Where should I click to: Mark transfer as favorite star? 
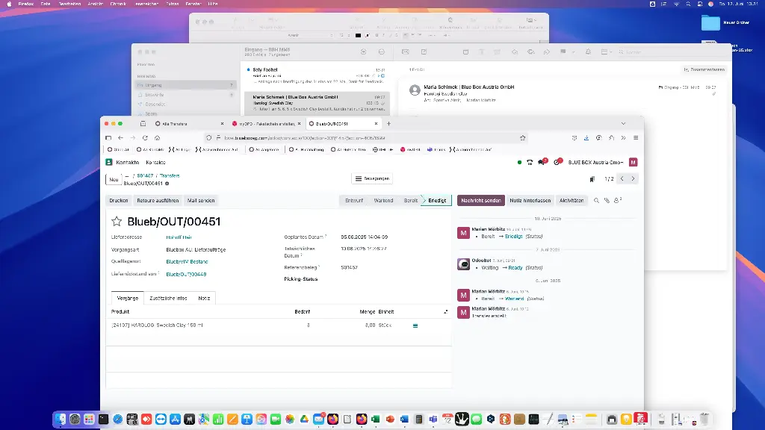117,222
